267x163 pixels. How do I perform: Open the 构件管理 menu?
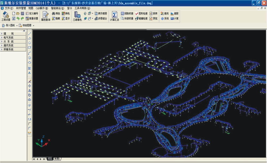21,8
